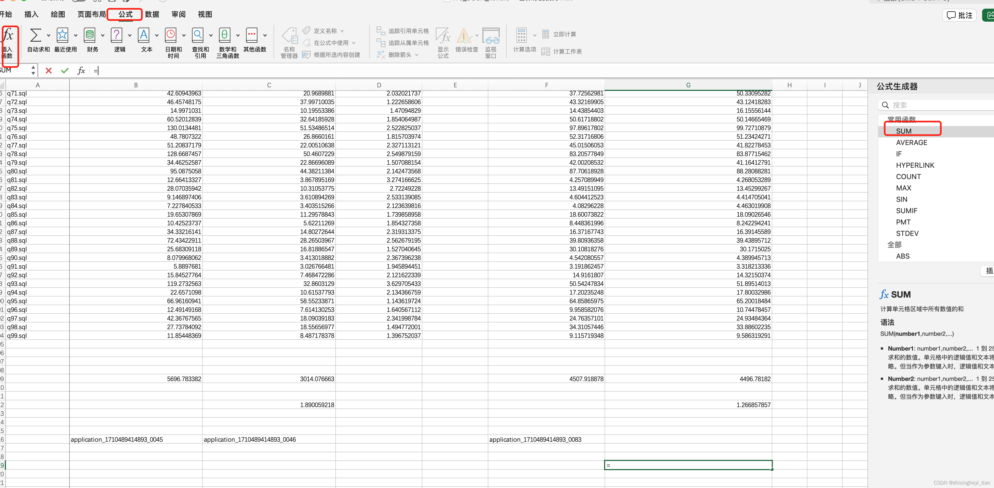Image resolution: width=994 pixels, height=488 pixels.
Task: Cancel formula entry with red X
Action: point(49,71)
